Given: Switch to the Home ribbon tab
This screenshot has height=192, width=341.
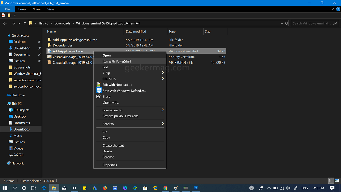Looking at the screenshot, I should (22, 9).
